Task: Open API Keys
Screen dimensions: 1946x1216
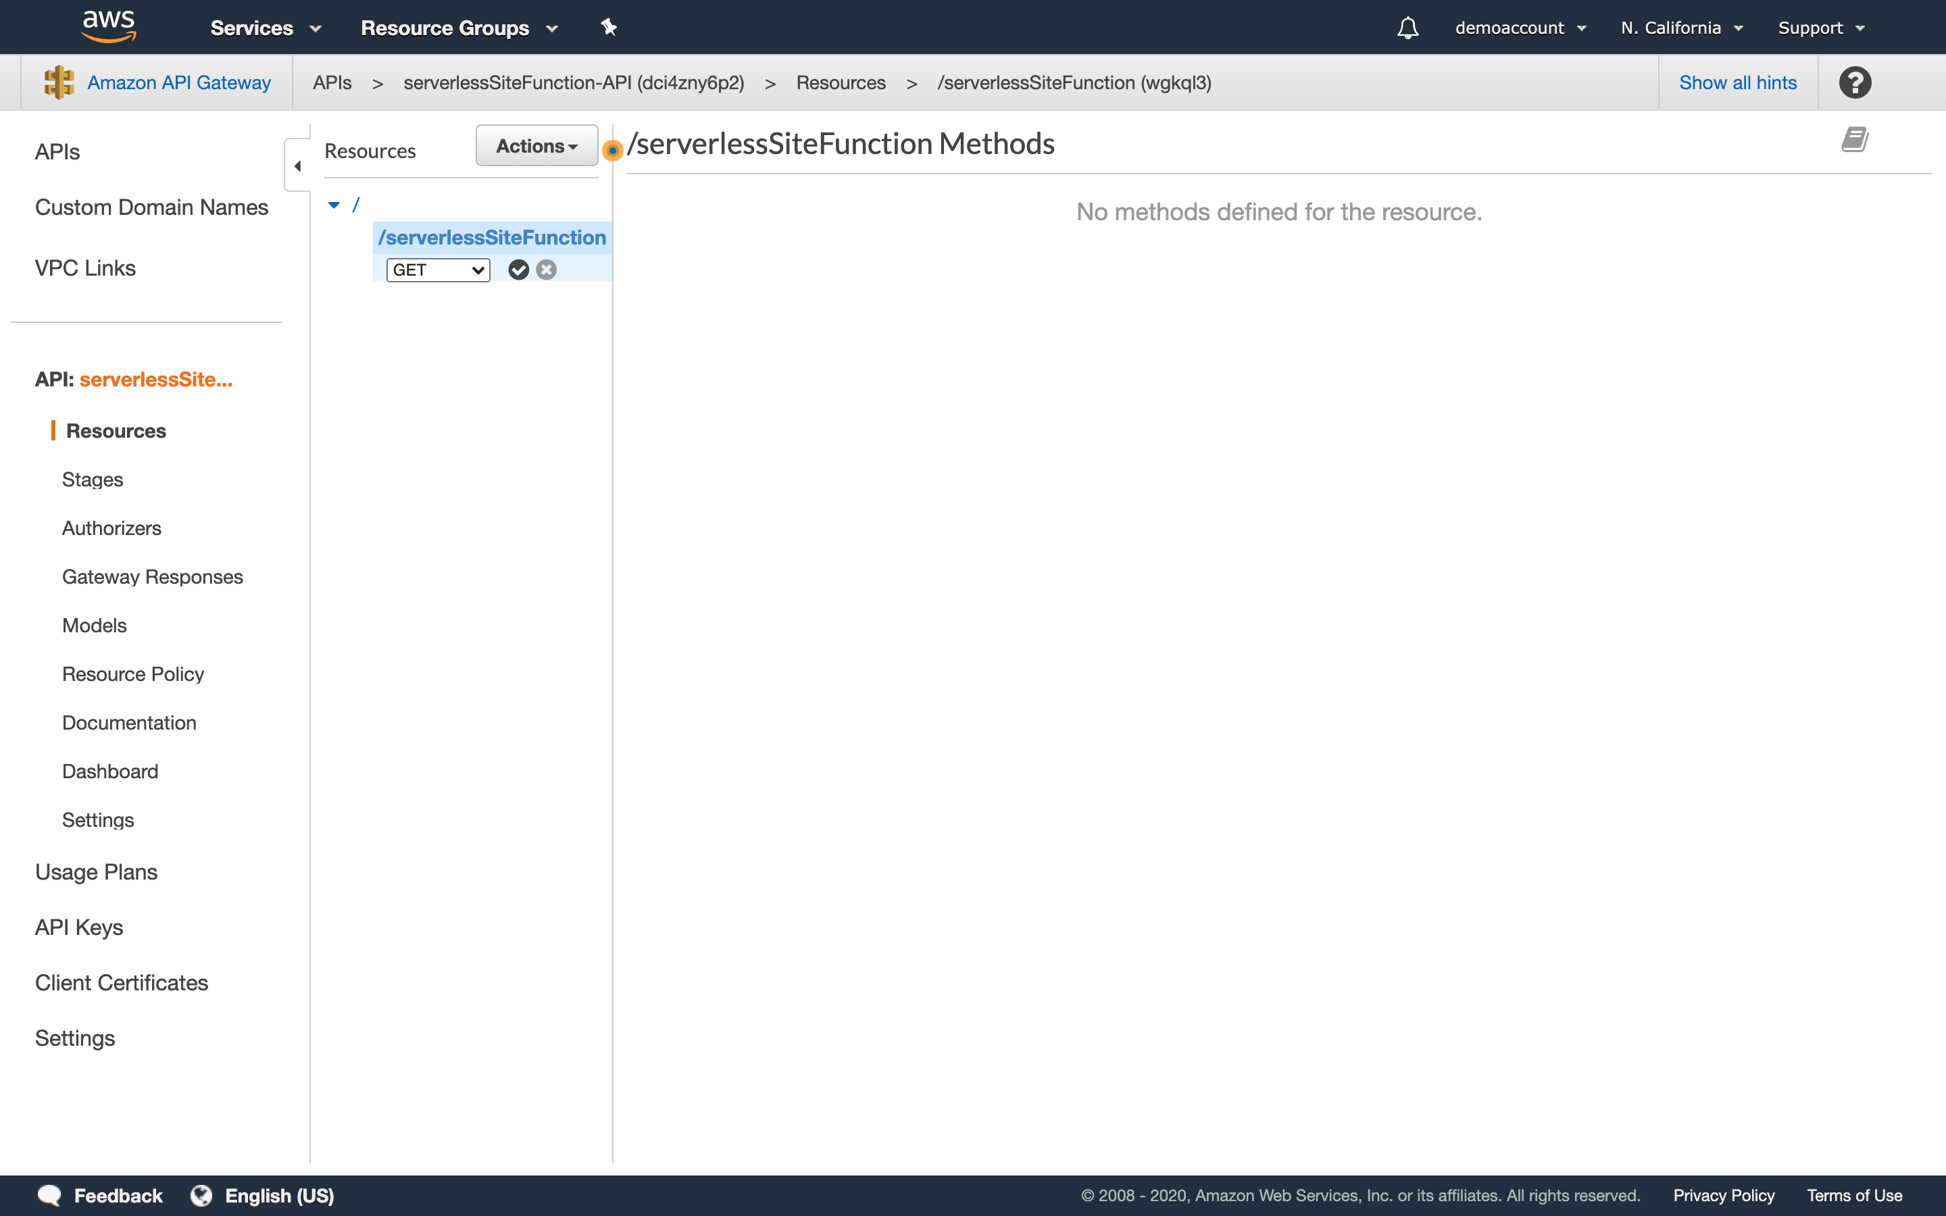Action: point(79,928)
